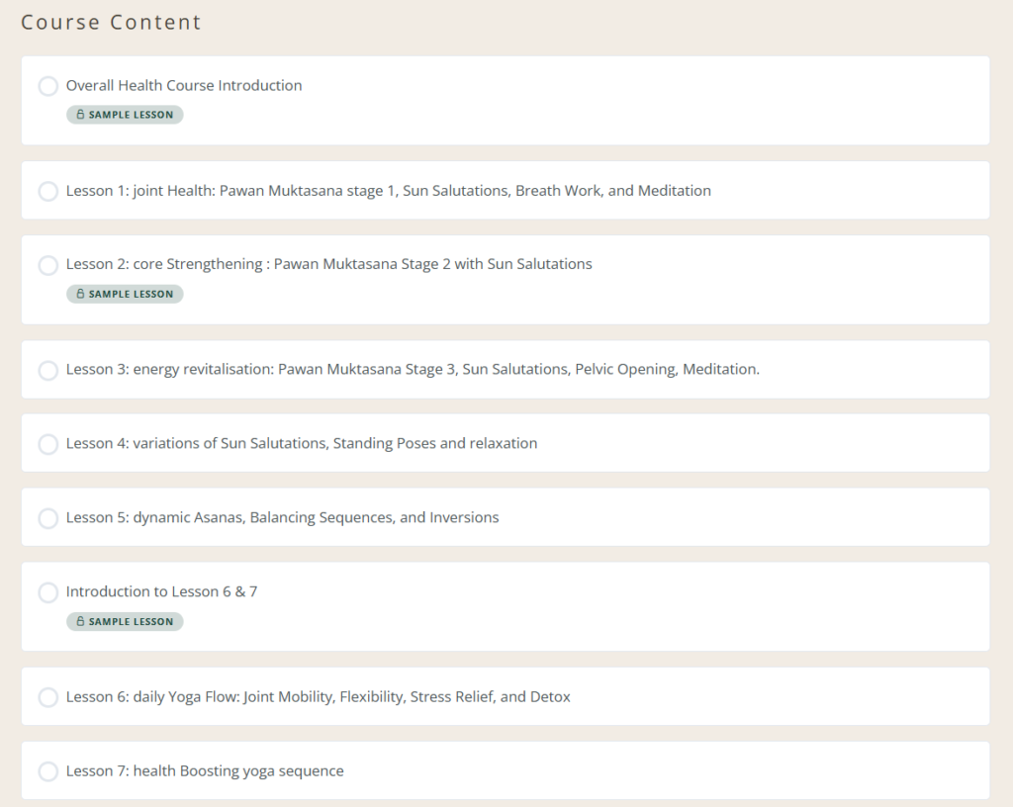Click the status circle next to Lesson 2
This screenshot has height=807, width=1013.
(x=47, y=265)
